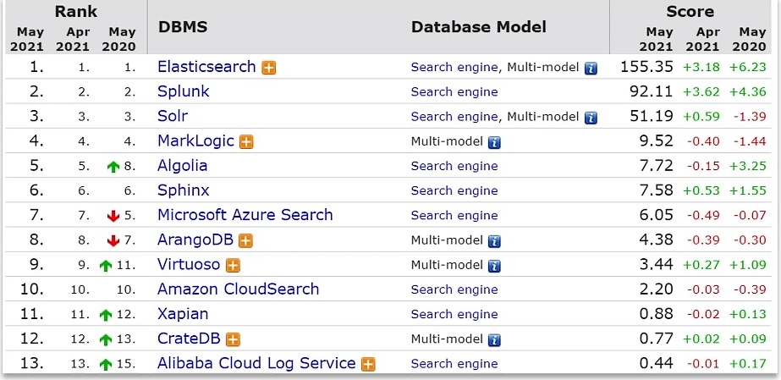Click the info icon in the Elasticsearch row
The height and width of the screenshot is (380, 781).
591,68
